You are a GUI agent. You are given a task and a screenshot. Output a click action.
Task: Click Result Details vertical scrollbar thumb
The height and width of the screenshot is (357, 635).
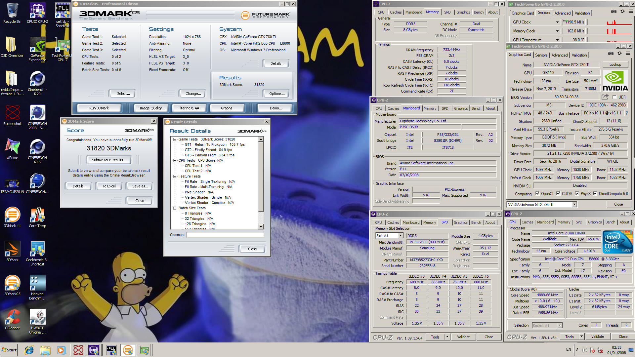pyautogui.click(x=261, y=177)
